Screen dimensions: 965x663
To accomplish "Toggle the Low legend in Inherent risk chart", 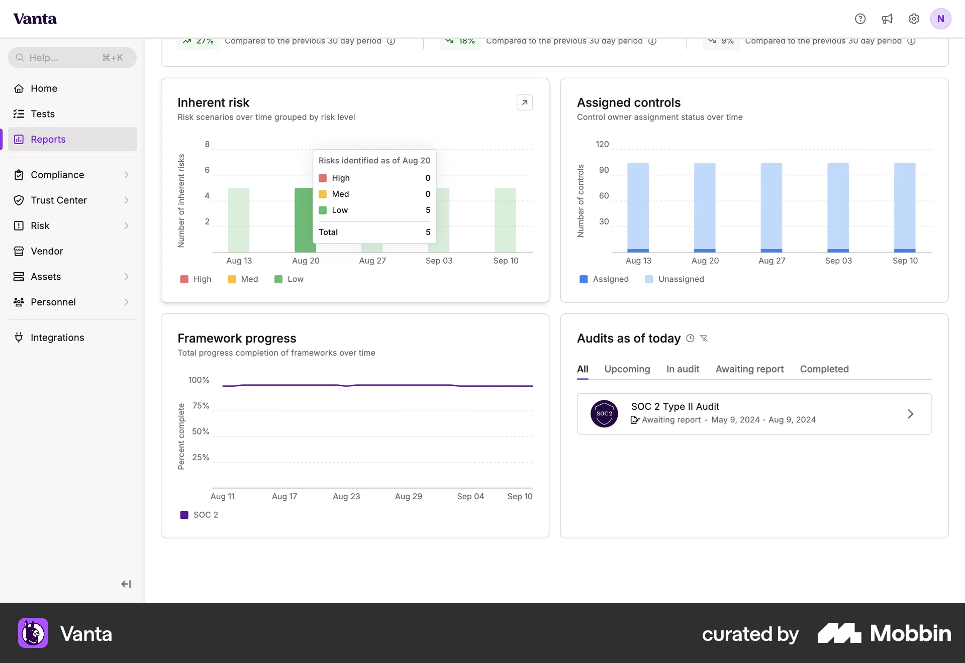I will click(289, 279).
